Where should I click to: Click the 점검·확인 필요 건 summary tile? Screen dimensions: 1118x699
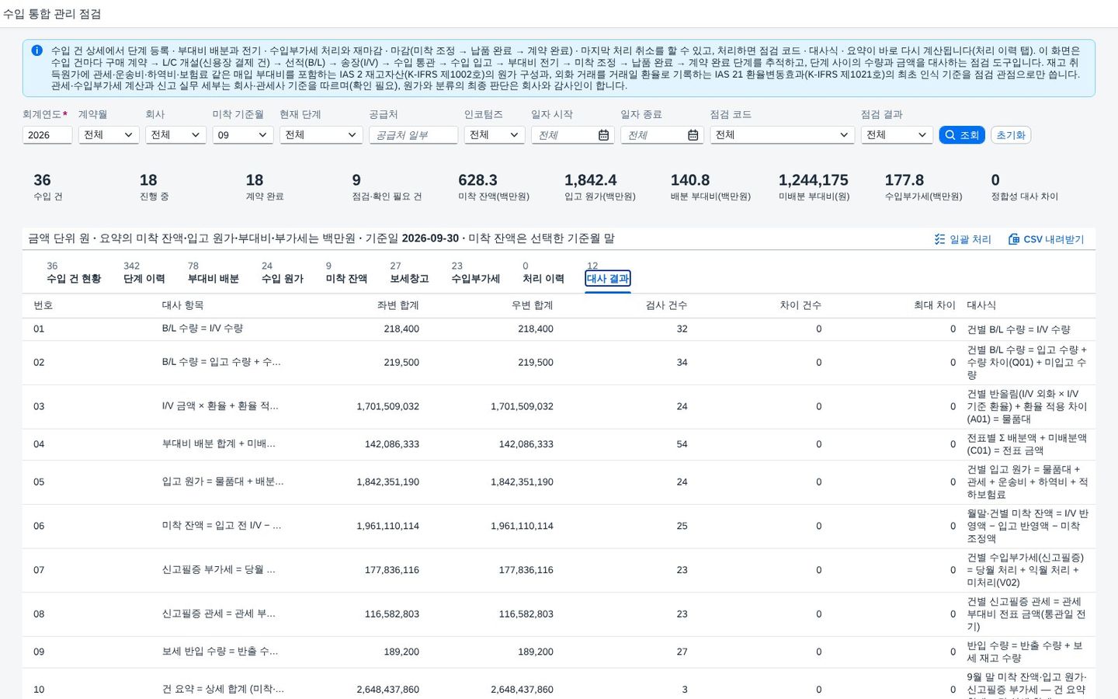pyautogui.click(x=387, y=187)
